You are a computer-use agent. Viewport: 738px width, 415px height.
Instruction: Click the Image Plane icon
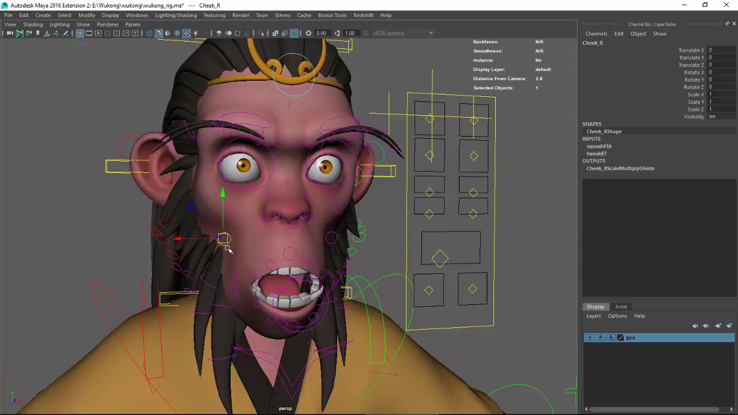click(x=47, y=33)
